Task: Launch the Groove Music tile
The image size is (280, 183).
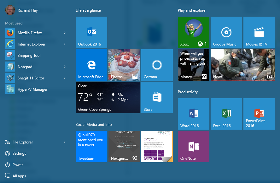Action: [x=226, y=32]
